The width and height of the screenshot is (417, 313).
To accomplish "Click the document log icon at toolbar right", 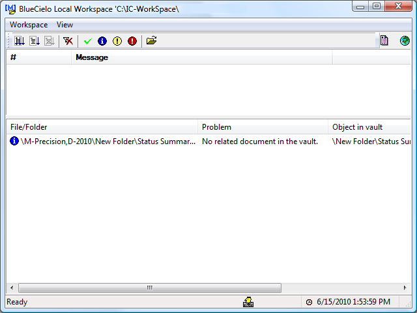I will pyautogui.click(x=384, y=41).
